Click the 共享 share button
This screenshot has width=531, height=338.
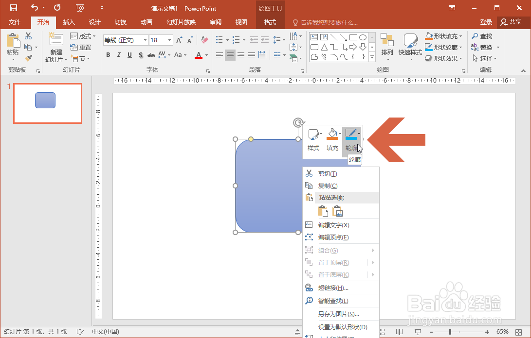[512, 22]
